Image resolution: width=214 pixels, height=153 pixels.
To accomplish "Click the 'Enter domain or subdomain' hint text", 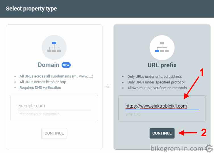I will pyautogui.click(x=39, y=114).
